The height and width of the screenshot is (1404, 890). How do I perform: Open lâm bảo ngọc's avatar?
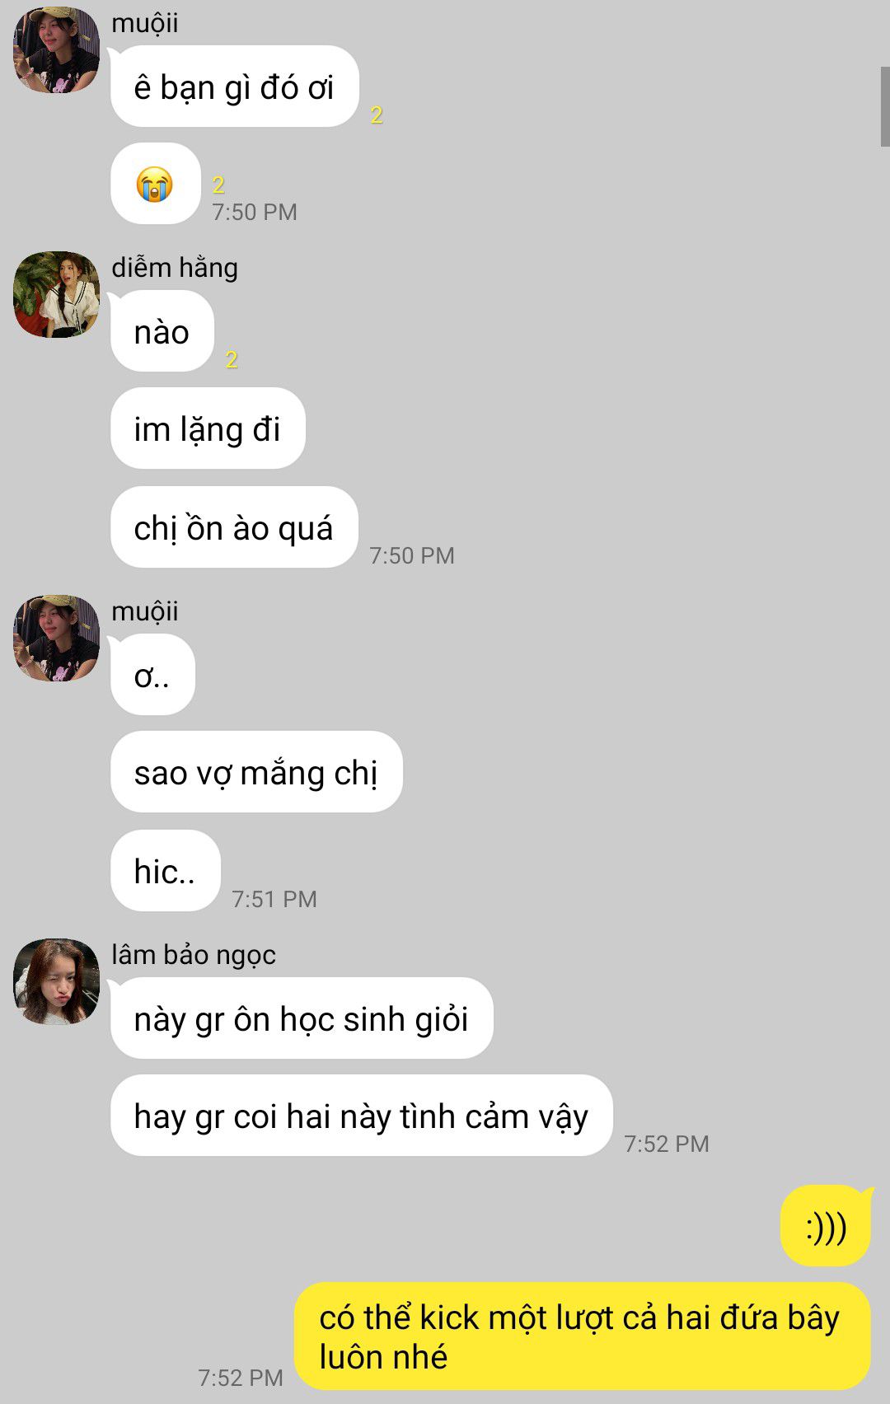click(56, 981)
